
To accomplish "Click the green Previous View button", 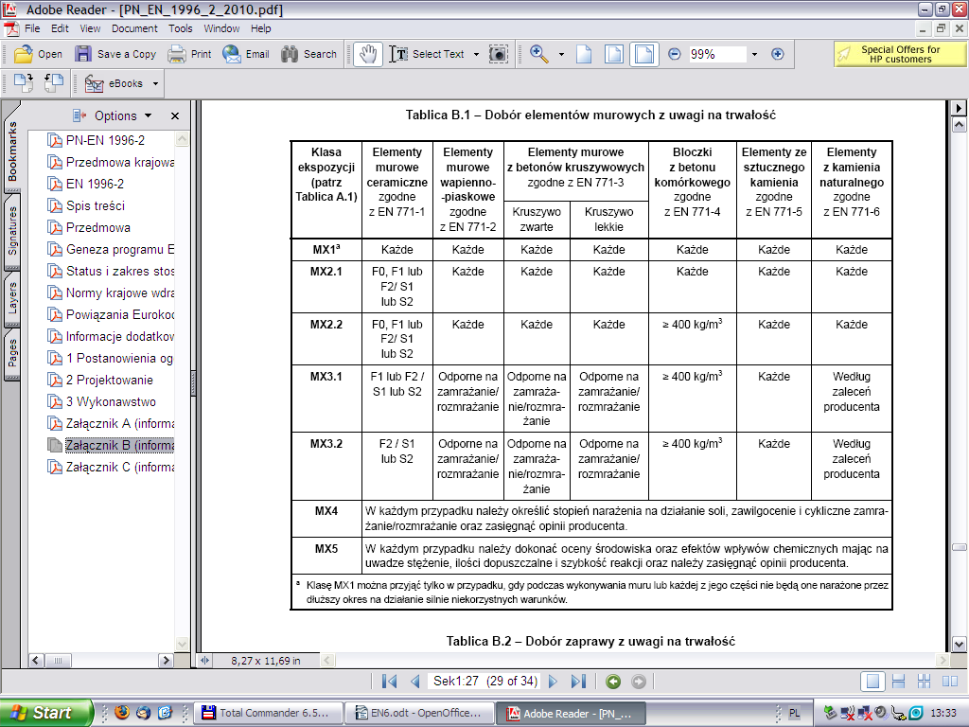I will coord(613,682).
